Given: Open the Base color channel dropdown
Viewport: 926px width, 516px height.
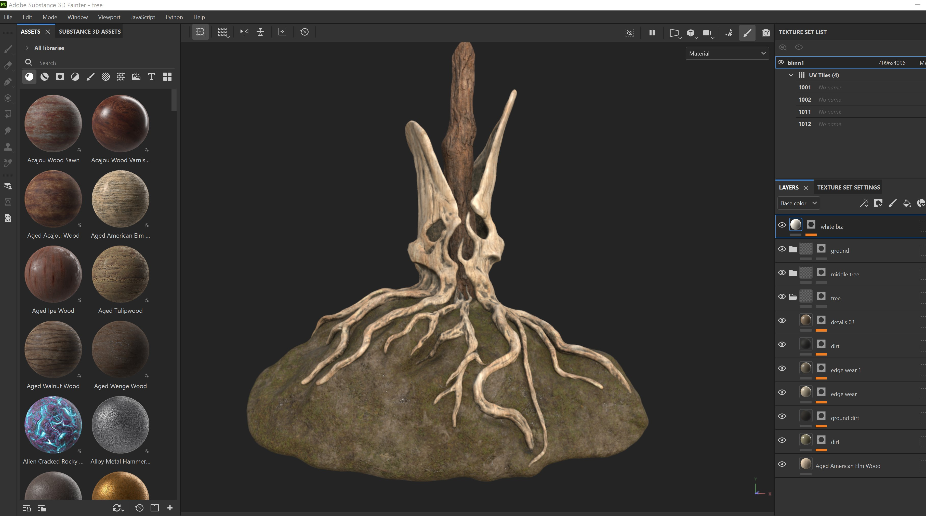Looking at the screenshot, I should click(798, 203).
